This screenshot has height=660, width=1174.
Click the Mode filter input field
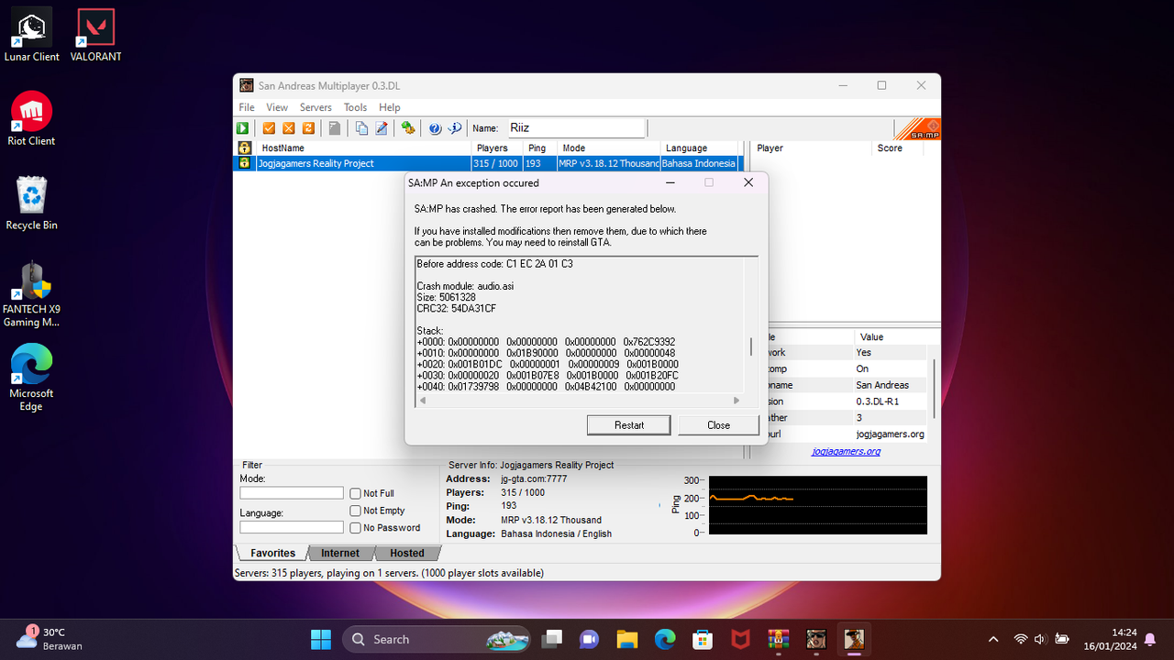pos(292,493)
